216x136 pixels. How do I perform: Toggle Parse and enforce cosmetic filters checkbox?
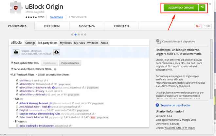tap(12, 69)
